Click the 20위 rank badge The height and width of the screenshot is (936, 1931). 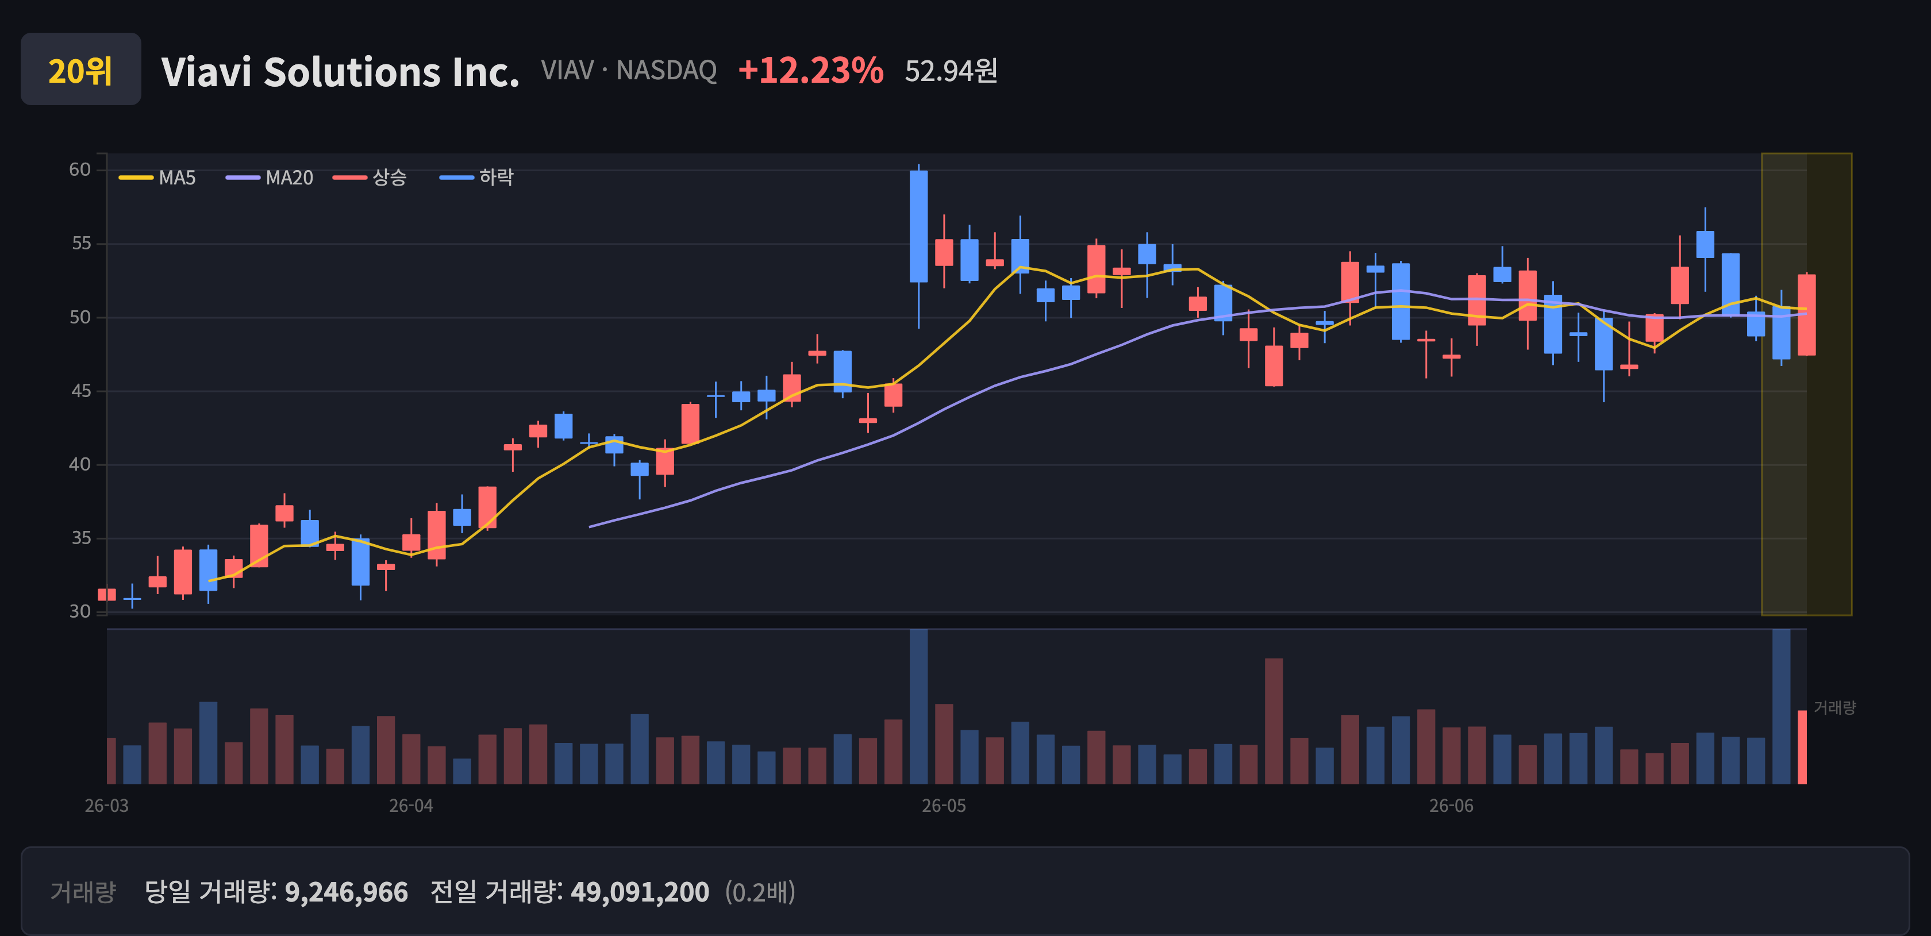pos(80,70)
